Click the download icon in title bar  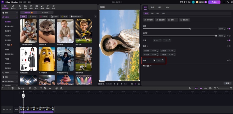(x=189, y=2)
